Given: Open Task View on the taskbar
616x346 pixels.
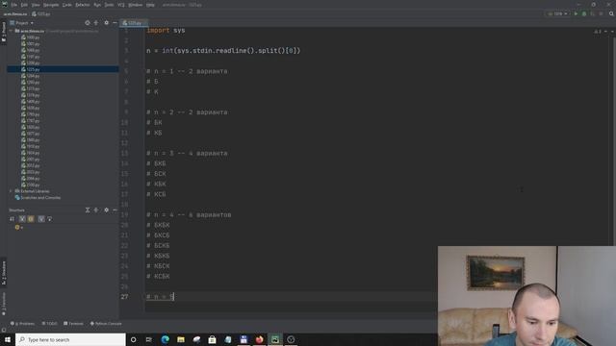Looking at the screenshot, I should (149, 339).
